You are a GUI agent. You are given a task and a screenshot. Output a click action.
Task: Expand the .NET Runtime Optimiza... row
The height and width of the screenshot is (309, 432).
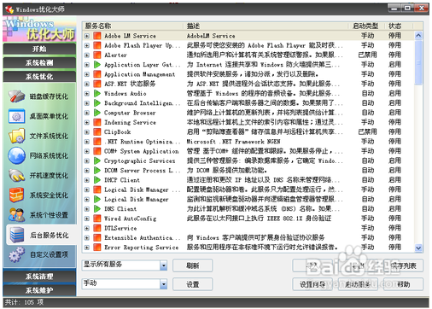pyautogui.click(x=87, y=142)
